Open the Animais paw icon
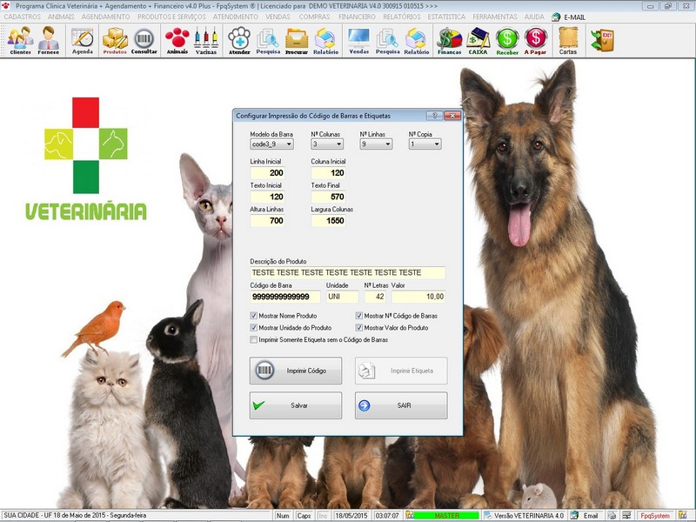 coord(177,40)
